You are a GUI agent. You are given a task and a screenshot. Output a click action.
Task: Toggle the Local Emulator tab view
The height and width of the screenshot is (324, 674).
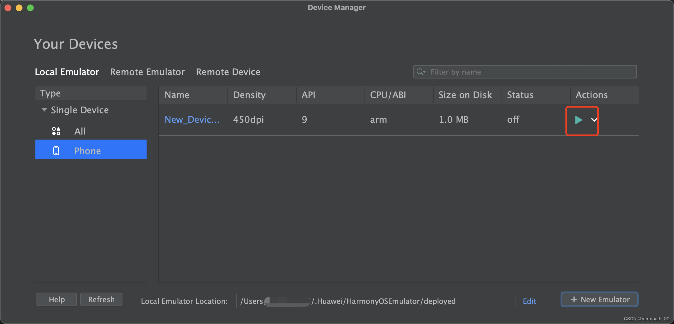(x=67, y=72)
